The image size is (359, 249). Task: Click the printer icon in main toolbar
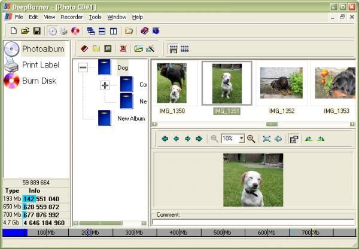[x=63, y=31]
